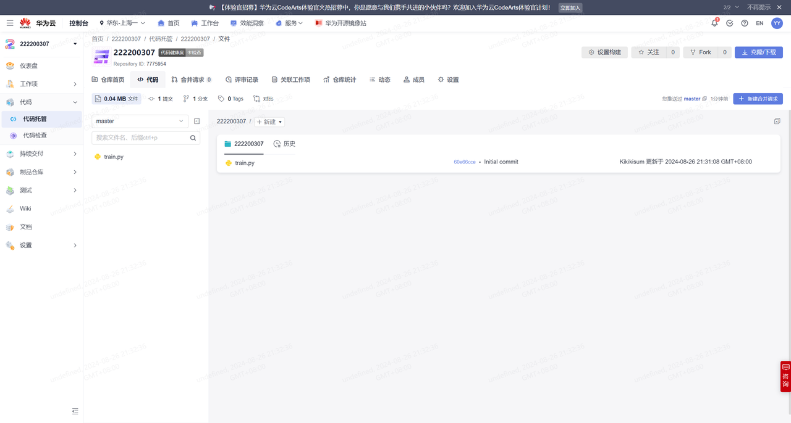Open the 关联工作项 tab
791x423 pixels.
tap(290, 80)
